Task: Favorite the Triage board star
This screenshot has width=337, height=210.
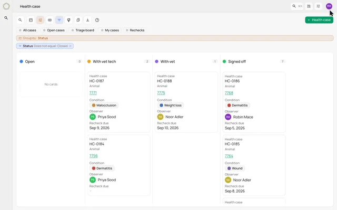Action: (73, 30)
